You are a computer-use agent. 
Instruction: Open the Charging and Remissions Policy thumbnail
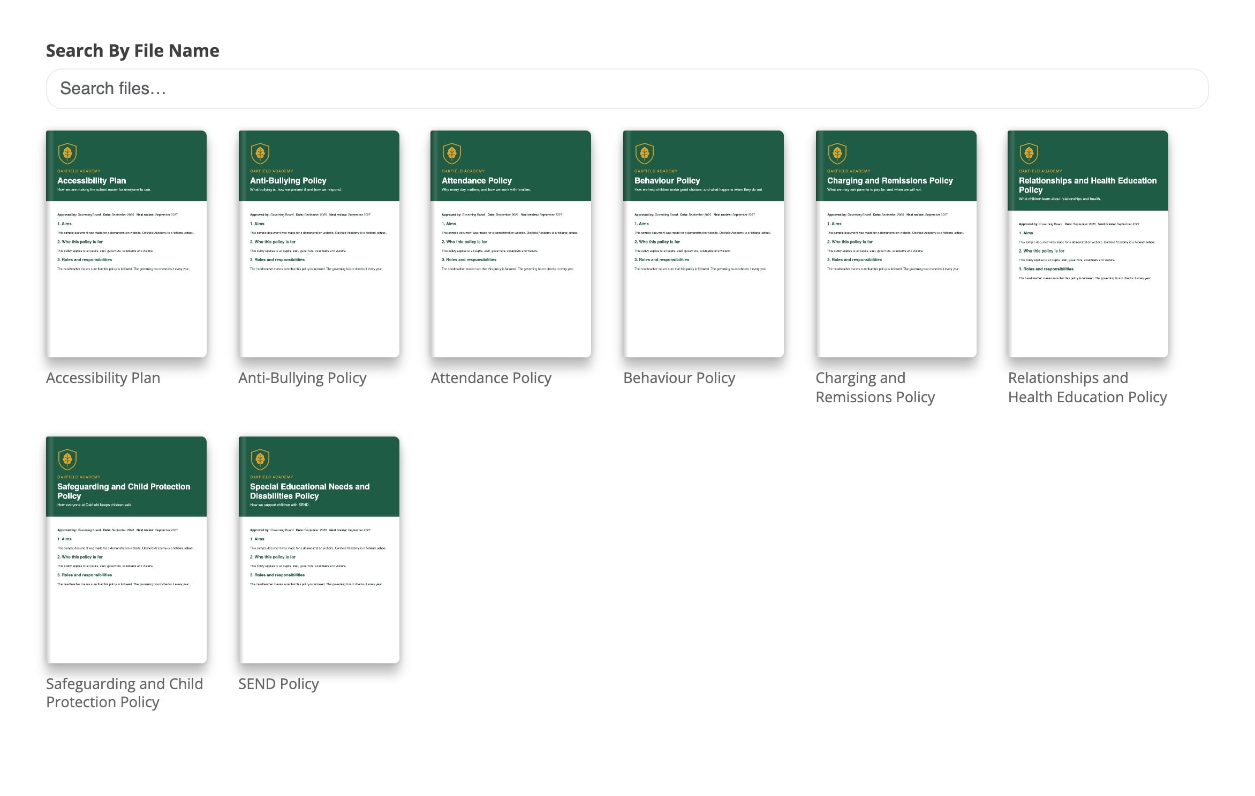tap(896, 244)
